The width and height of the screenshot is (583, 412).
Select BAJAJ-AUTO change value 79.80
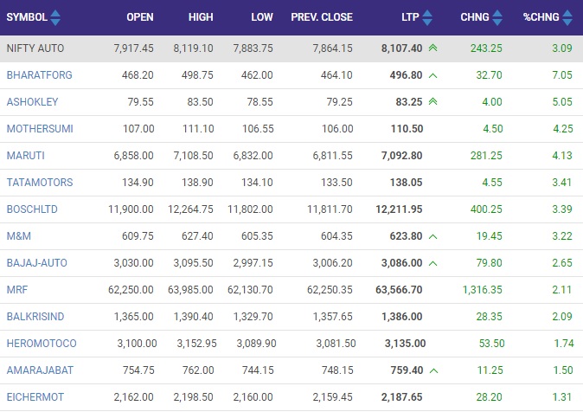[x=490, y=263]
